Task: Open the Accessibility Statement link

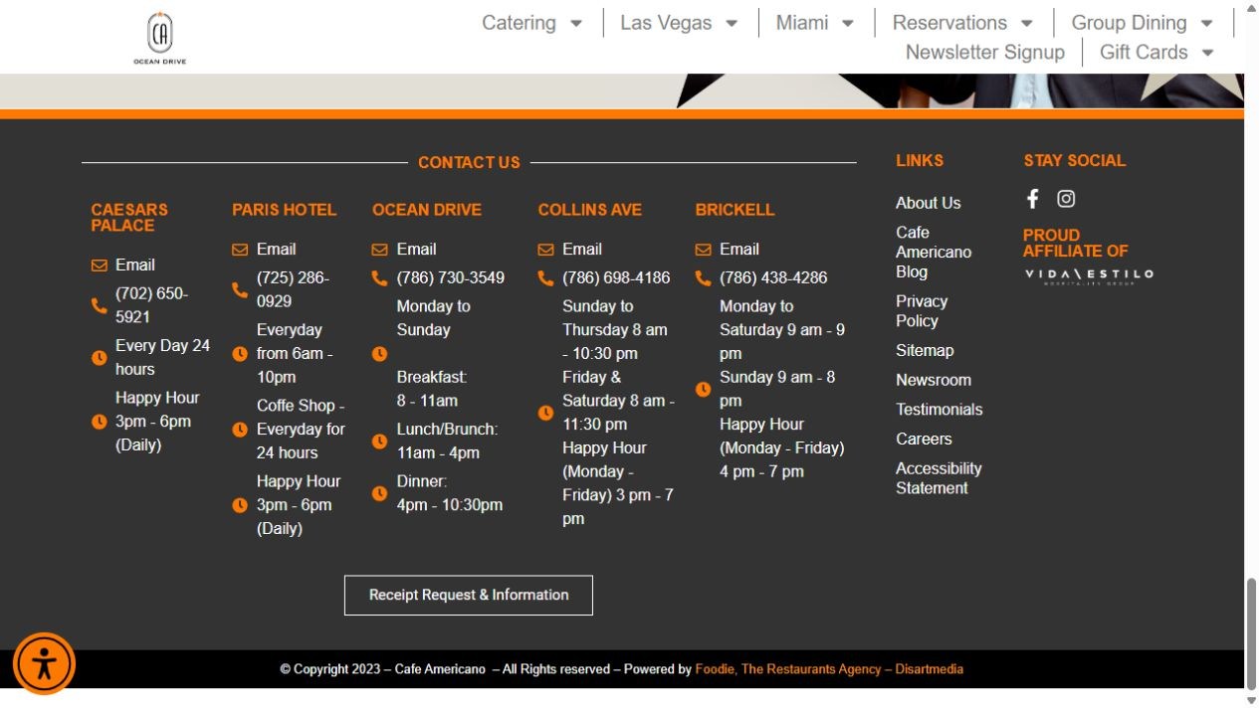Action: coord(939,478)
